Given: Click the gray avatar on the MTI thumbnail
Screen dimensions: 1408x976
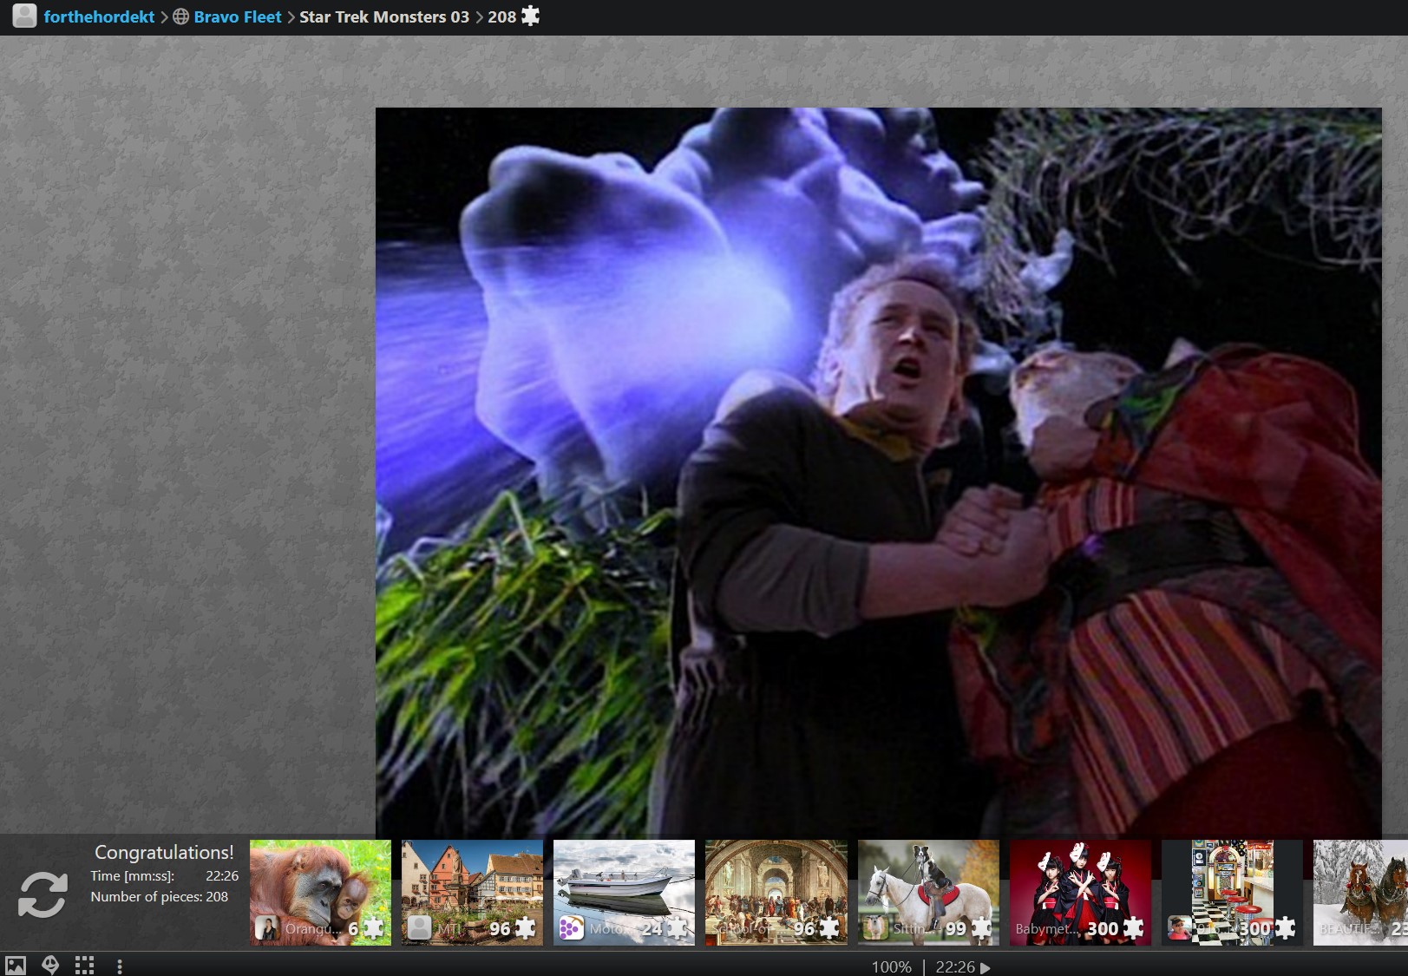Looking at the screenshot, I should click(x=419, y=928).
